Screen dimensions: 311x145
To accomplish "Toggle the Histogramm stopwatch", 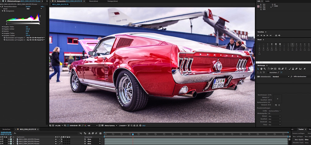I will [x=4, y=11].
